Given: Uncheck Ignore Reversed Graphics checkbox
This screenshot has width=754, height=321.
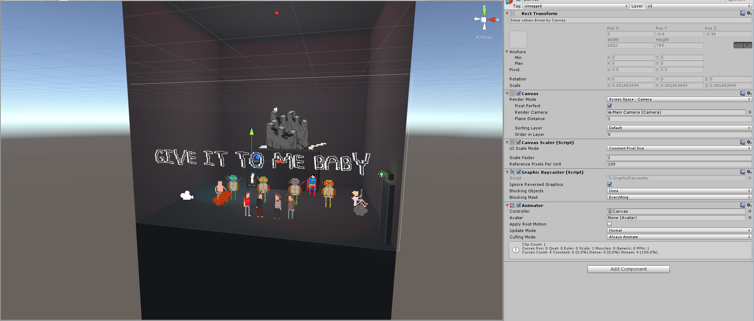Looking at the screenshot, I should pyautogui.click(x=609, y=184).
